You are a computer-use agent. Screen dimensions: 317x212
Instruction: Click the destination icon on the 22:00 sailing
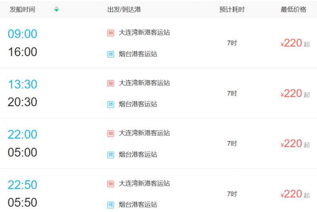coord(111,155)
